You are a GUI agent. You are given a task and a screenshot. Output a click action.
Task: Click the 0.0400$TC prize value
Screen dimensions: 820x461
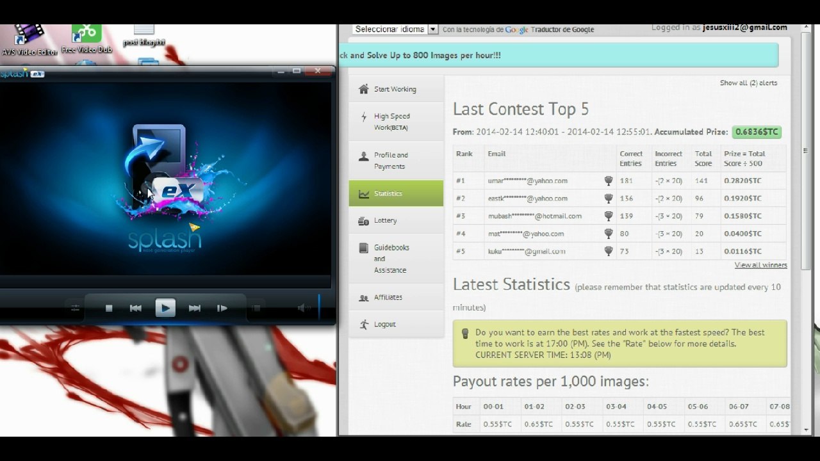742,234
